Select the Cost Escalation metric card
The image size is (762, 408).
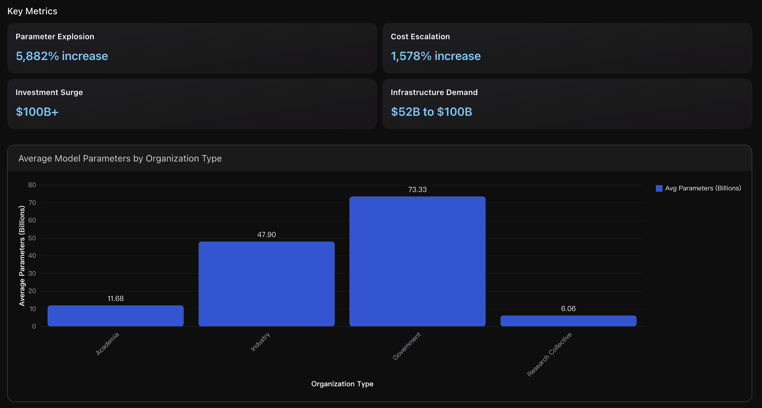click(567, 48)
